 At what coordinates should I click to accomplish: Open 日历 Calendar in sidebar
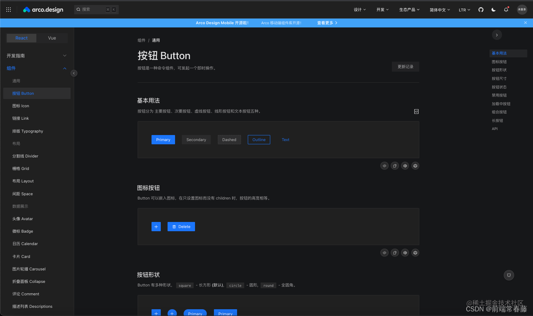click(x=37, y=244)
